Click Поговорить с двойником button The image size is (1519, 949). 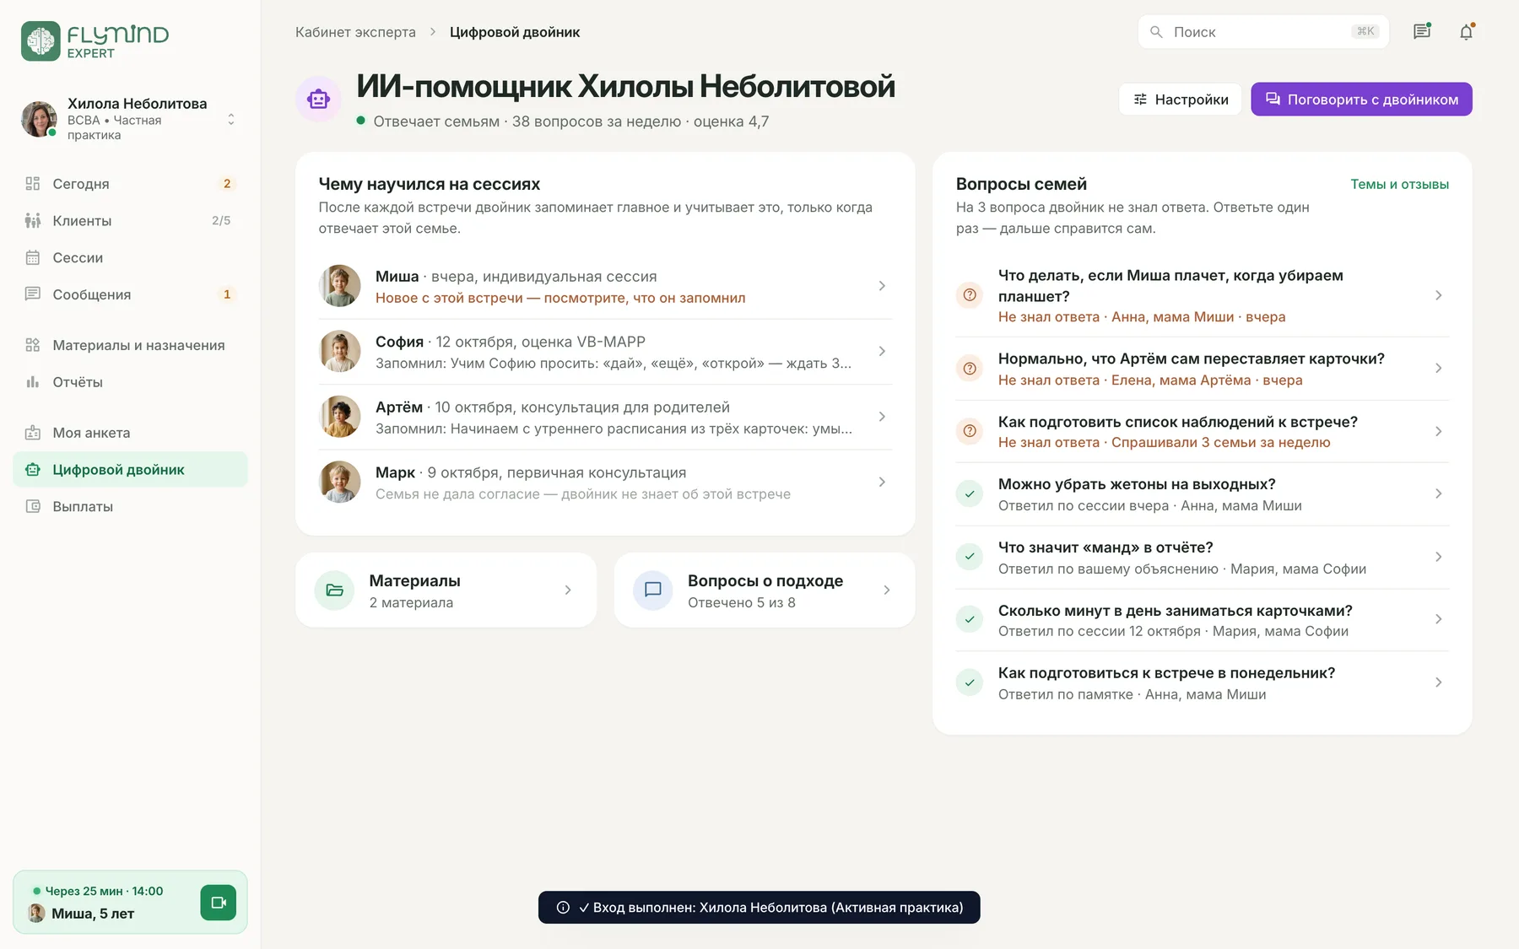click(x=1361, y=99)
